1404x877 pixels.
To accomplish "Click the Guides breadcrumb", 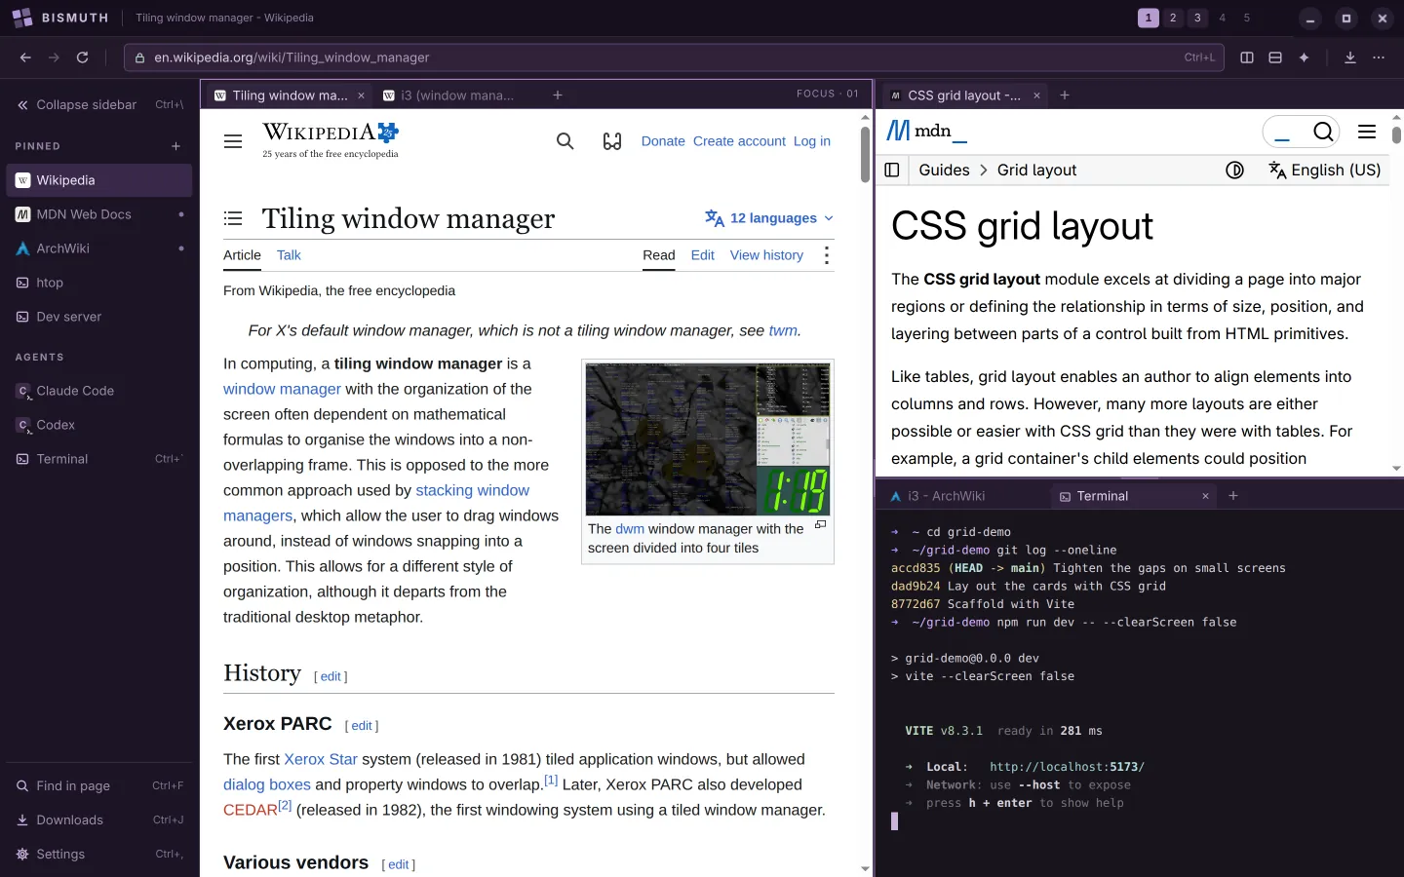I will (944, 170).
